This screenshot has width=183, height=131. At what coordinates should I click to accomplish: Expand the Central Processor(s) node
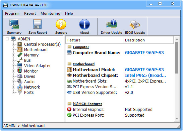point(13,44)
